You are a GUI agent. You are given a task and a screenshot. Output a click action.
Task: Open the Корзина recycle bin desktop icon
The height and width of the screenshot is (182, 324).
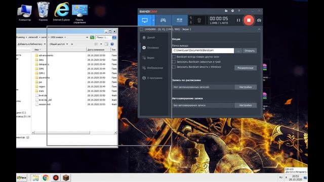tap(43, 11)
